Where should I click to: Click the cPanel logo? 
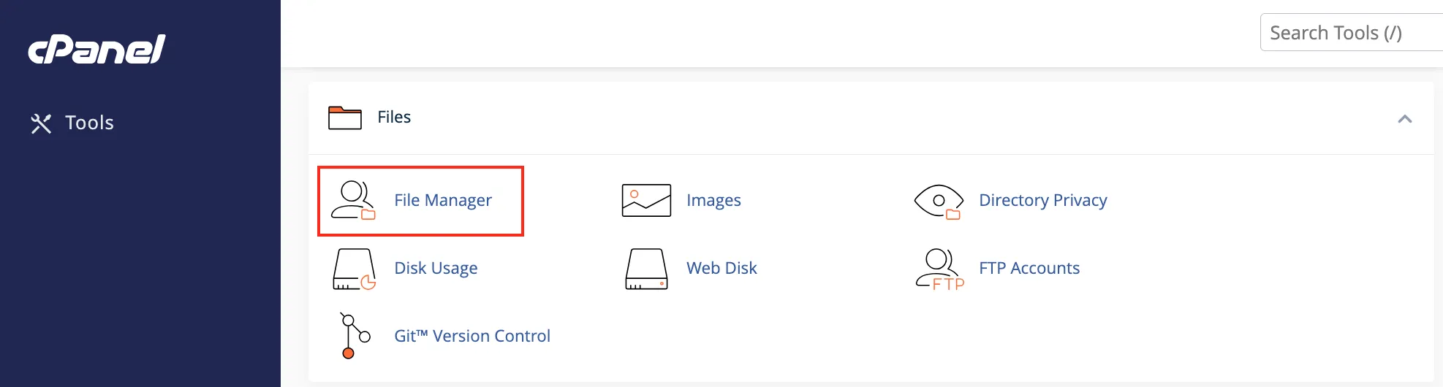(x=97, y=50)
